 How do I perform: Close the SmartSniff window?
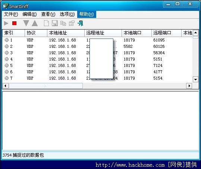point(190,4)
